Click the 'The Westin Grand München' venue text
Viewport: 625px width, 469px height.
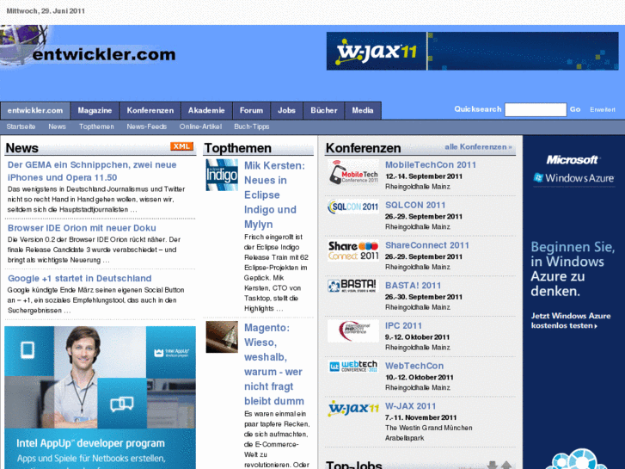pyautogui.click(x=428, y=428)
